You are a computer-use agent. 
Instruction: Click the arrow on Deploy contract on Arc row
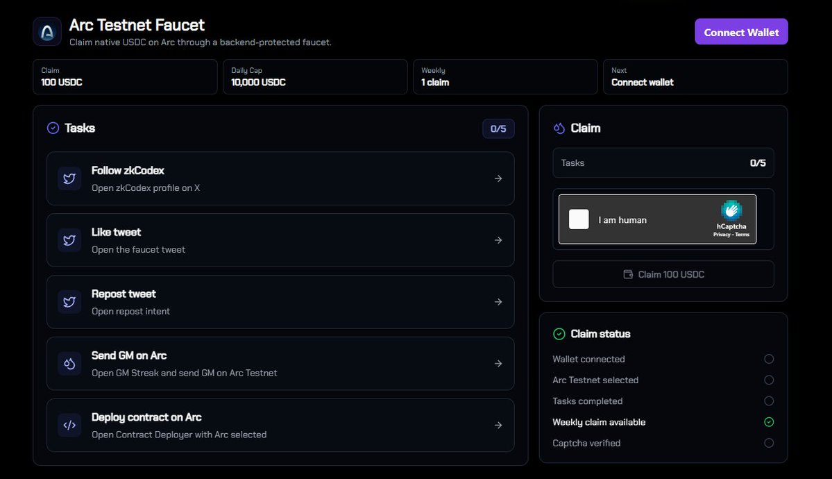[498, 425]
